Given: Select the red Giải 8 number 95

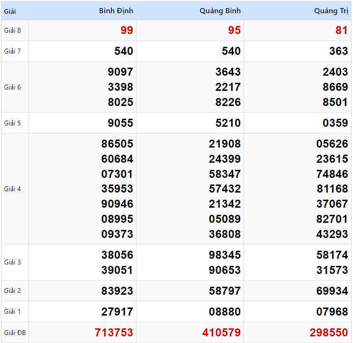Looking at the screenshot, I should [234, 31].
